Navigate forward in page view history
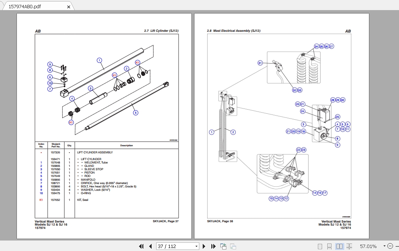This screenshot has width=399, height=251. pos(233,246)
